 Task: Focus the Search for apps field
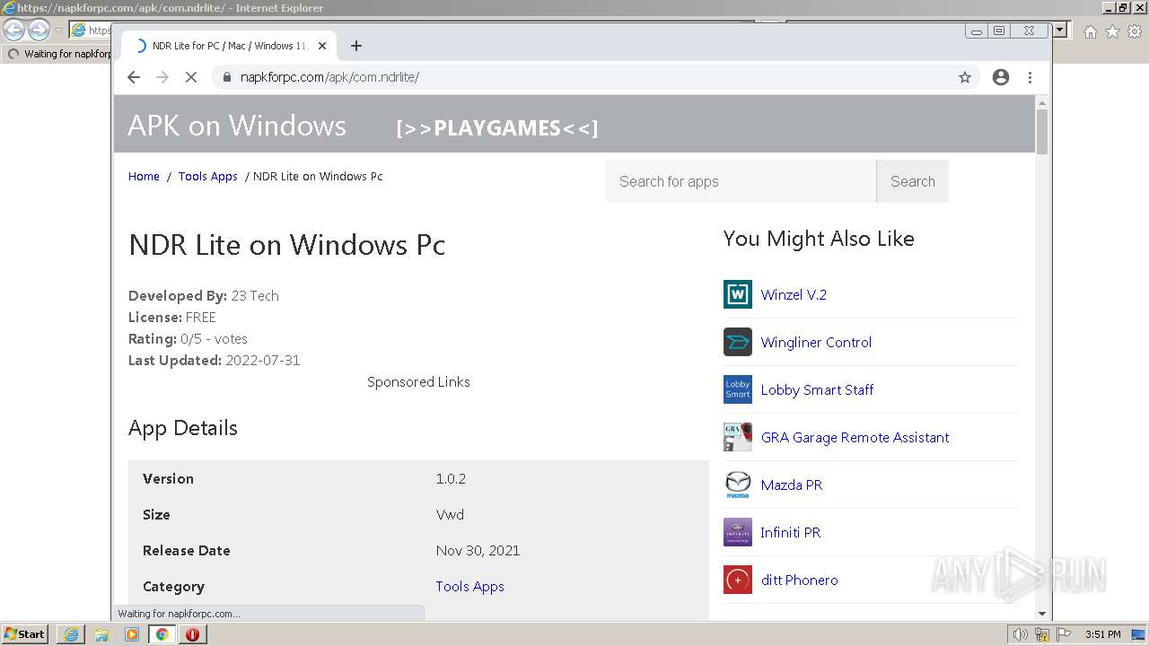click(741, 181)
